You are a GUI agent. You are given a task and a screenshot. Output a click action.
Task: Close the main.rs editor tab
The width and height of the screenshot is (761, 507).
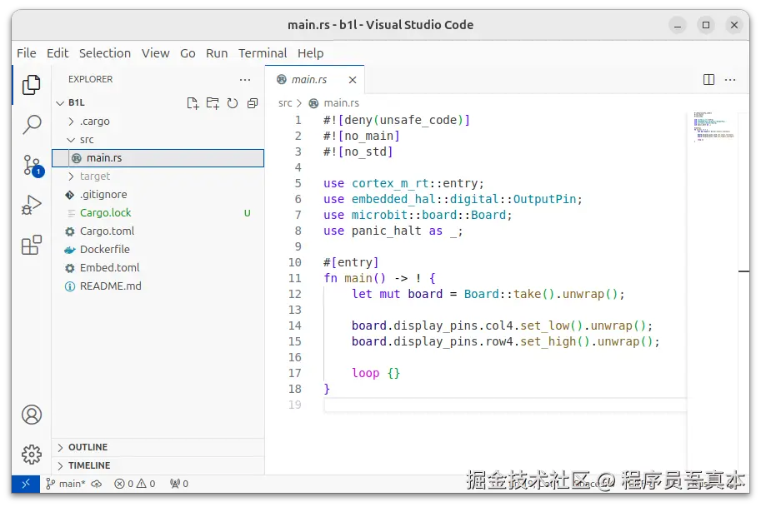coord(353,79)
